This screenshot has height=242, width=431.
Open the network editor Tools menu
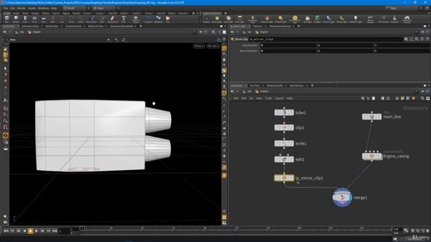[269, 98]
